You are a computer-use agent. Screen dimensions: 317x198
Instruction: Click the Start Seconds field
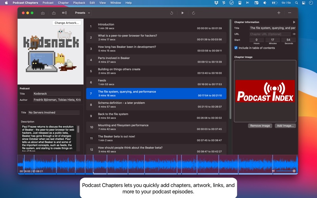[288, 40]
